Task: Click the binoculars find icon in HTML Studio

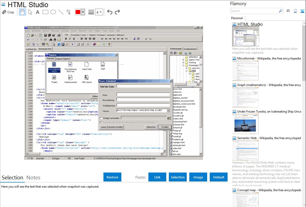Action: [x=51, y=40]
